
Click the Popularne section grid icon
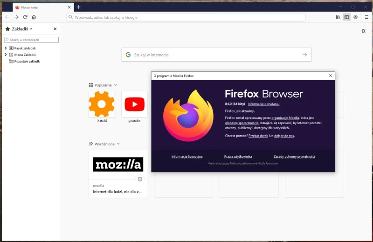tap(91, 85)
